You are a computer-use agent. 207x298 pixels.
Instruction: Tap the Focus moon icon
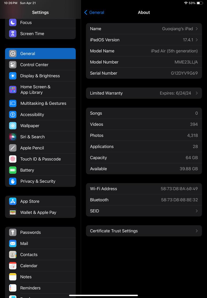click(13, 23)
